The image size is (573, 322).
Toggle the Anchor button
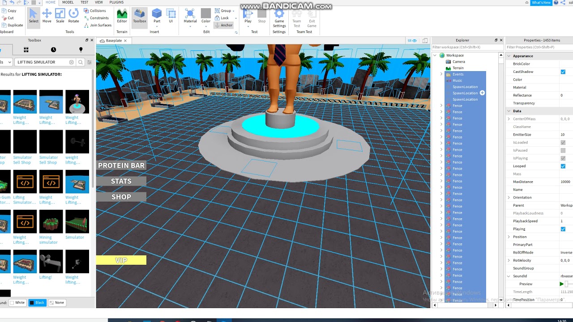click(224, 25)
